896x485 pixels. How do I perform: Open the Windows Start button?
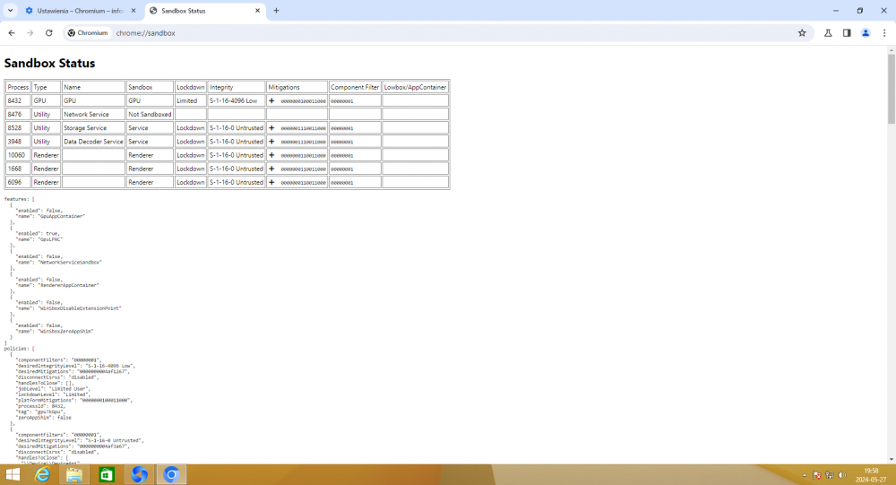[x=13, y=475]
